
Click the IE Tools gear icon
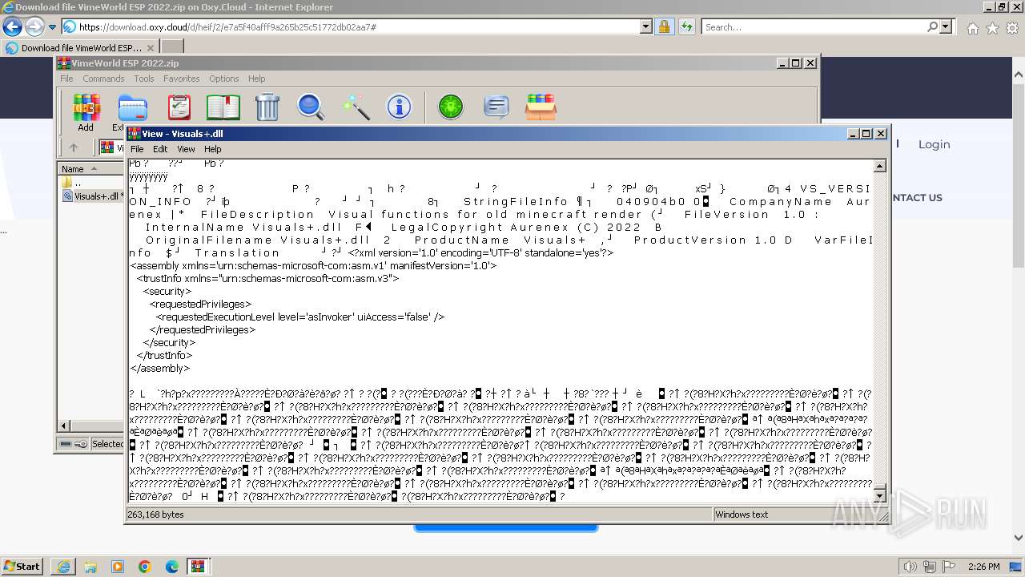(x=1011, y=28)
